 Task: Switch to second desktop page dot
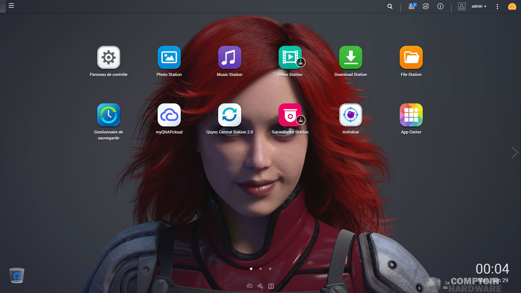(260, 269)
